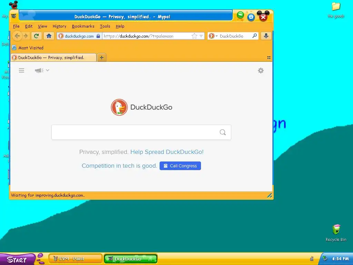This screenshot has width=353, height=265.
Task: Open the search engine selector dropdown
Action: click(x=213, y=36)
